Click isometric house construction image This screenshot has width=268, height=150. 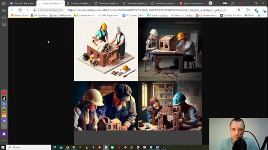click(106, 49)
